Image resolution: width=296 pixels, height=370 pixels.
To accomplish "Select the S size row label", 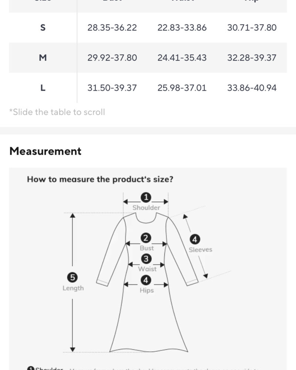I will (43, 27).
